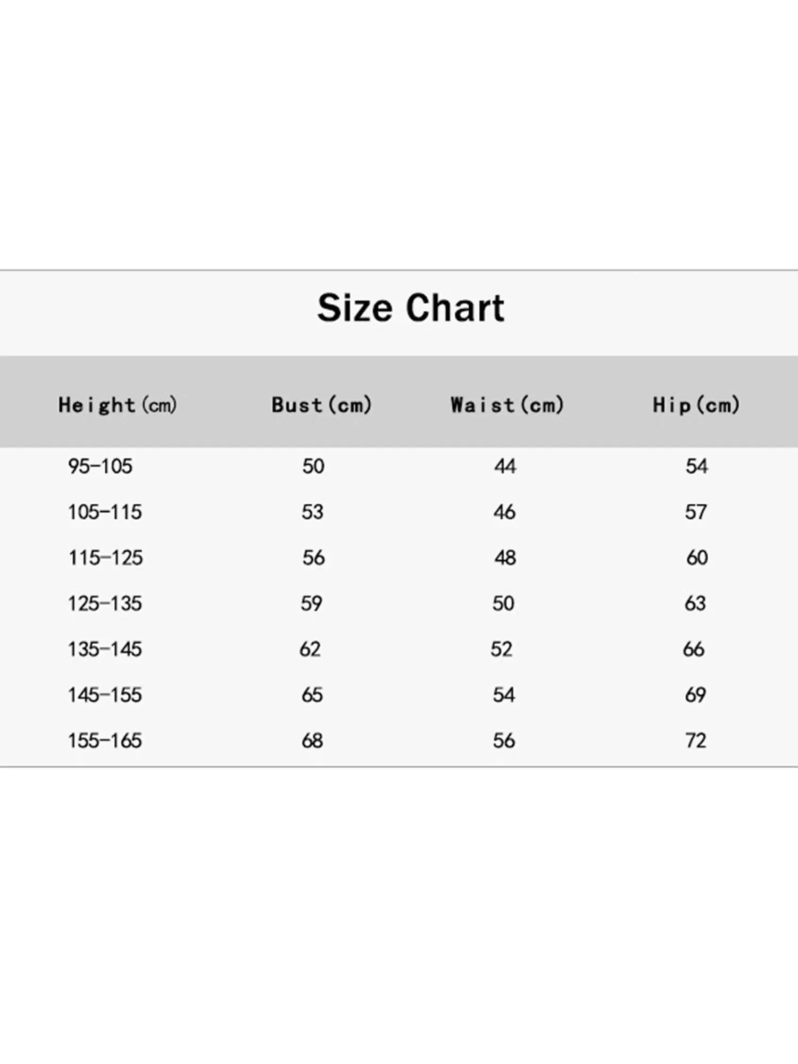Select the 95-105 height row label
Screen dimensions: 798x1064
pos(100,467)
